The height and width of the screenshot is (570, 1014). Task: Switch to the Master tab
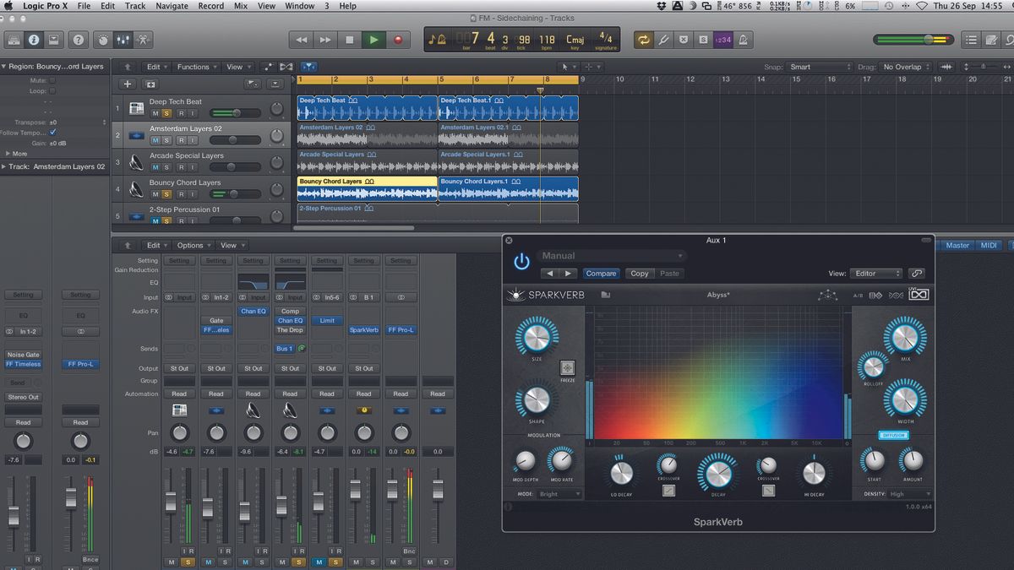pos(957,245)
